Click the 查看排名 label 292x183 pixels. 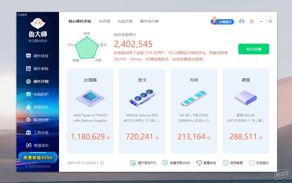click(x=210, y=163)
